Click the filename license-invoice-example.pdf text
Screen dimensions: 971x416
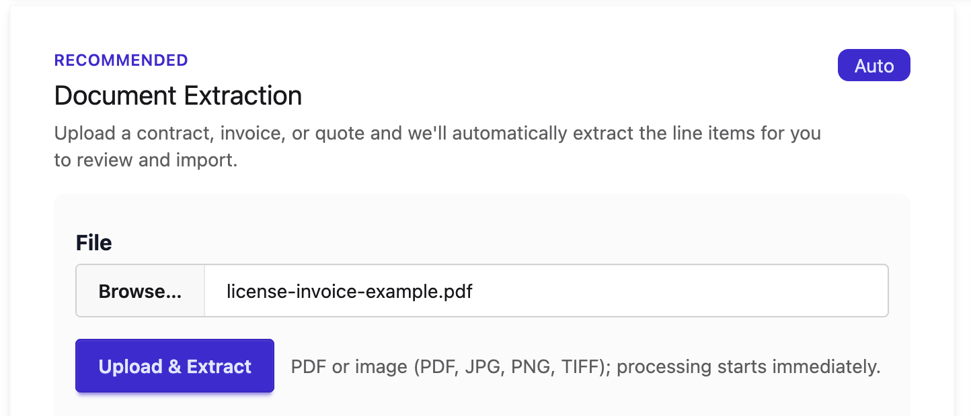pyautogui.click(x=348, y=291)
